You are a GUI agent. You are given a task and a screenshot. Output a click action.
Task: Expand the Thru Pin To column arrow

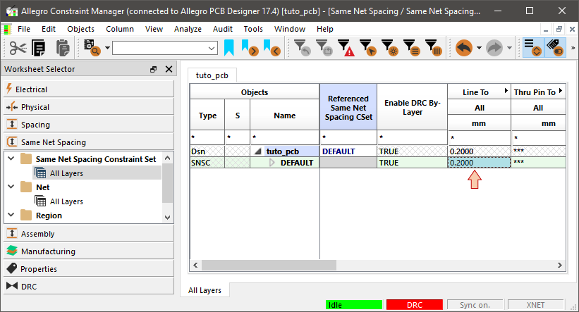point(561,91)
